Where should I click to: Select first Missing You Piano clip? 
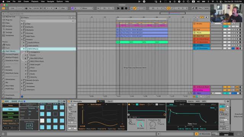click(142, 30)
